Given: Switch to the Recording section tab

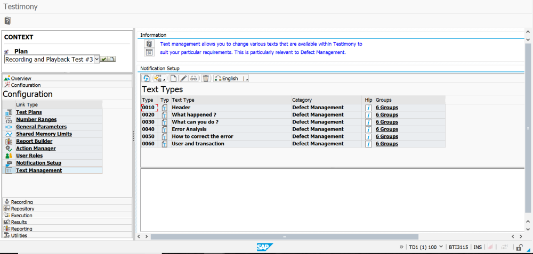Looking at the screenshot, I should (67, 202).
